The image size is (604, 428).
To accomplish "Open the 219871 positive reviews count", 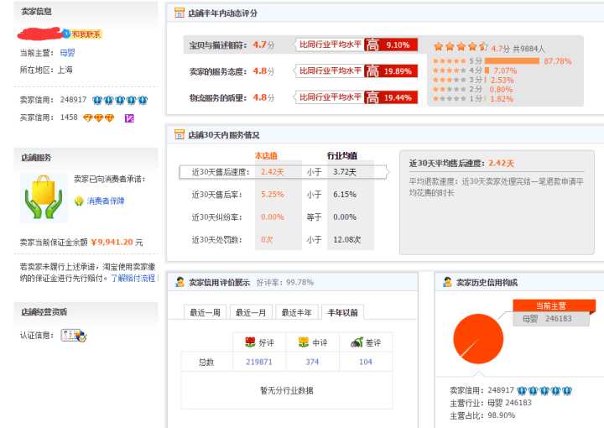I will [x=259, y=362].
